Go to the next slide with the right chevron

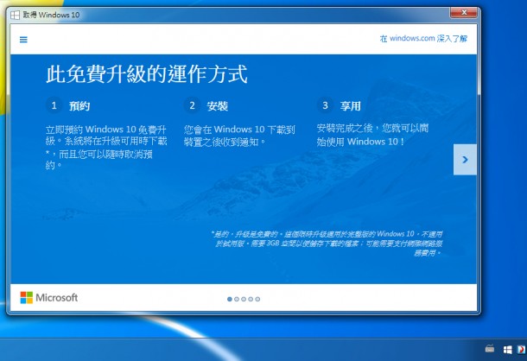465,160
